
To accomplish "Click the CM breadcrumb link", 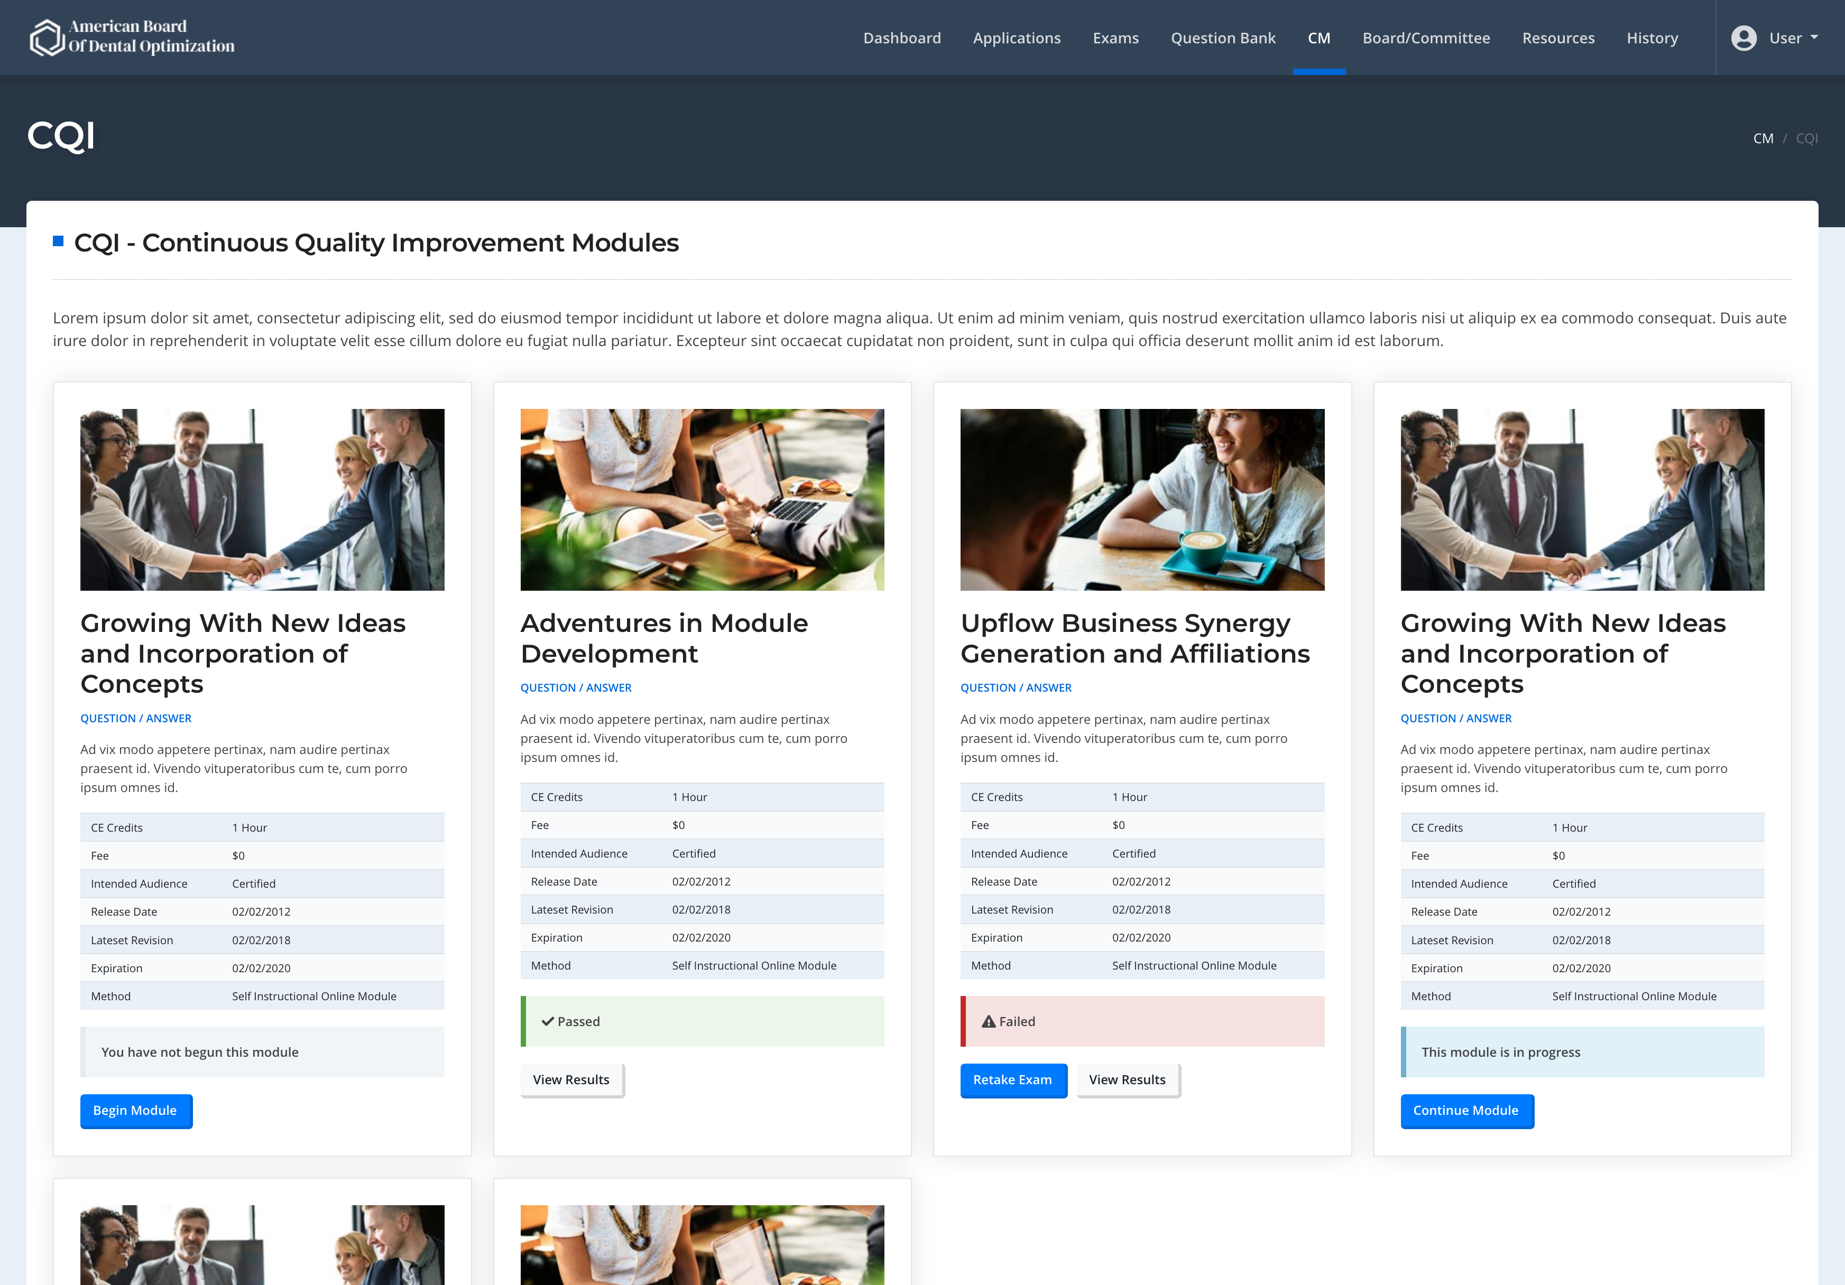I will pyautogui.click(x=1762, y=138).
